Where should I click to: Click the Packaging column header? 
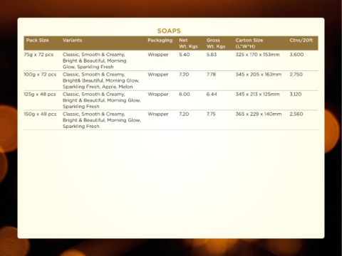pos(160,41)
